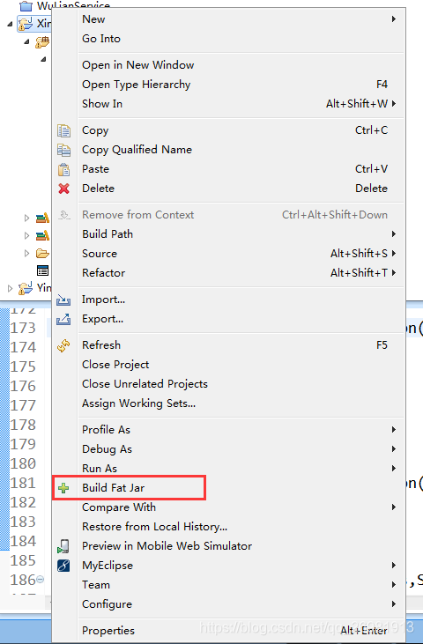Image resolution: width=423 pixels, height=644 pixels.
Task: Collapse the Xin project tree node
Action: pos(10,25)
